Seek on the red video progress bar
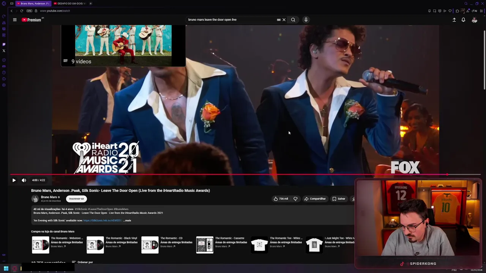486x273 pixels. (x=245, y=175)
